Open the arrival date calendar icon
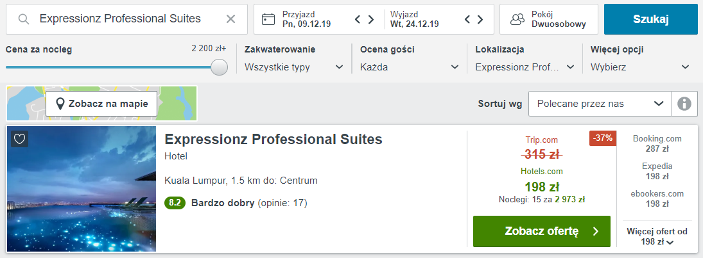Viewport: 703px width, 258px height. click(x=268, y=19)
